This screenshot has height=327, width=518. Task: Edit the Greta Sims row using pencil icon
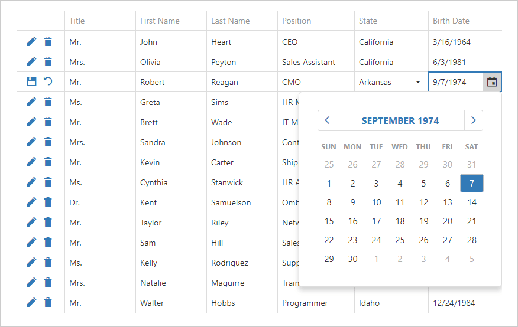tap(31, 102)
